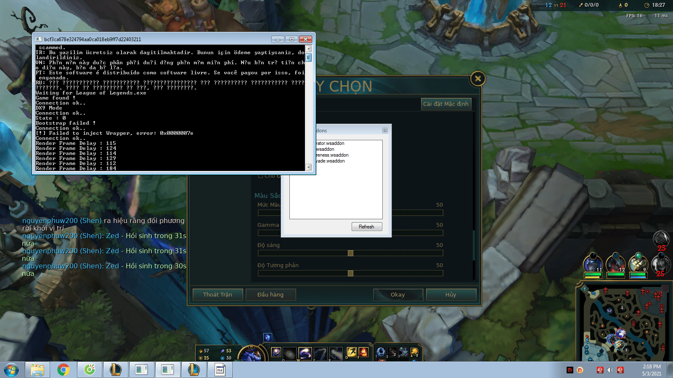Click the buff icon above the ability bar
The image size is (673, 378).
tap(268, 337)
